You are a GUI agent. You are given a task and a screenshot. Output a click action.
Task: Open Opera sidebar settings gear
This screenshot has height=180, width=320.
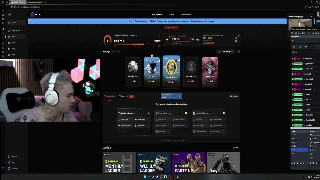3,56
